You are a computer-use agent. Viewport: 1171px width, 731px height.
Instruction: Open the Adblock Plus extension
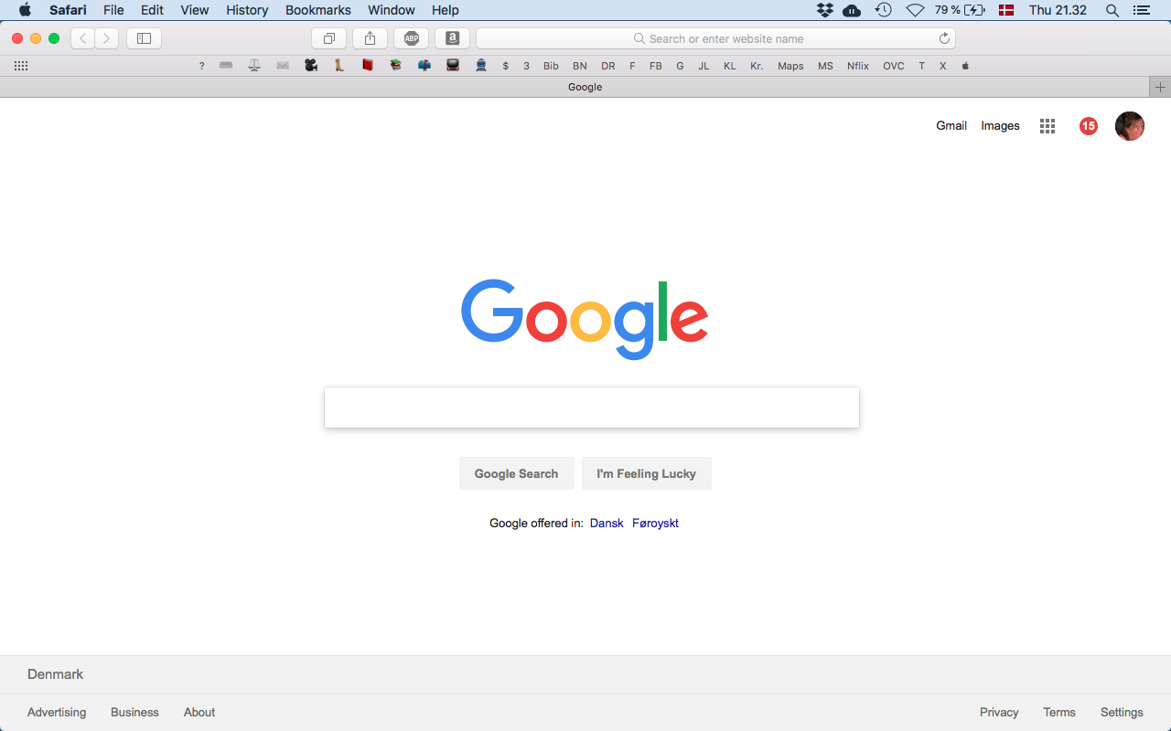pyautogui.click(x=412, y=38)
